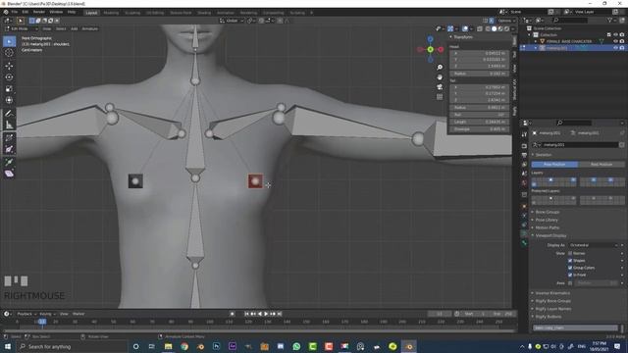Select the Bone Size tool
628x353 pixels.
pos(9,149)
